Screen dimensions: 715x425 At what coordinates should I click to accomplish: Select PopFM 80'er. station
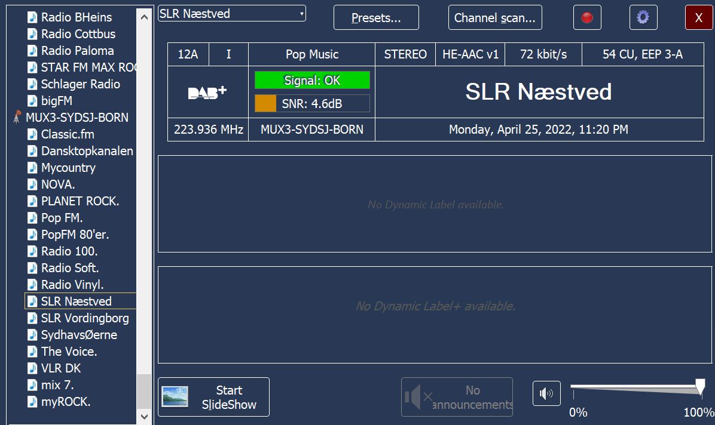click(75, 235)
